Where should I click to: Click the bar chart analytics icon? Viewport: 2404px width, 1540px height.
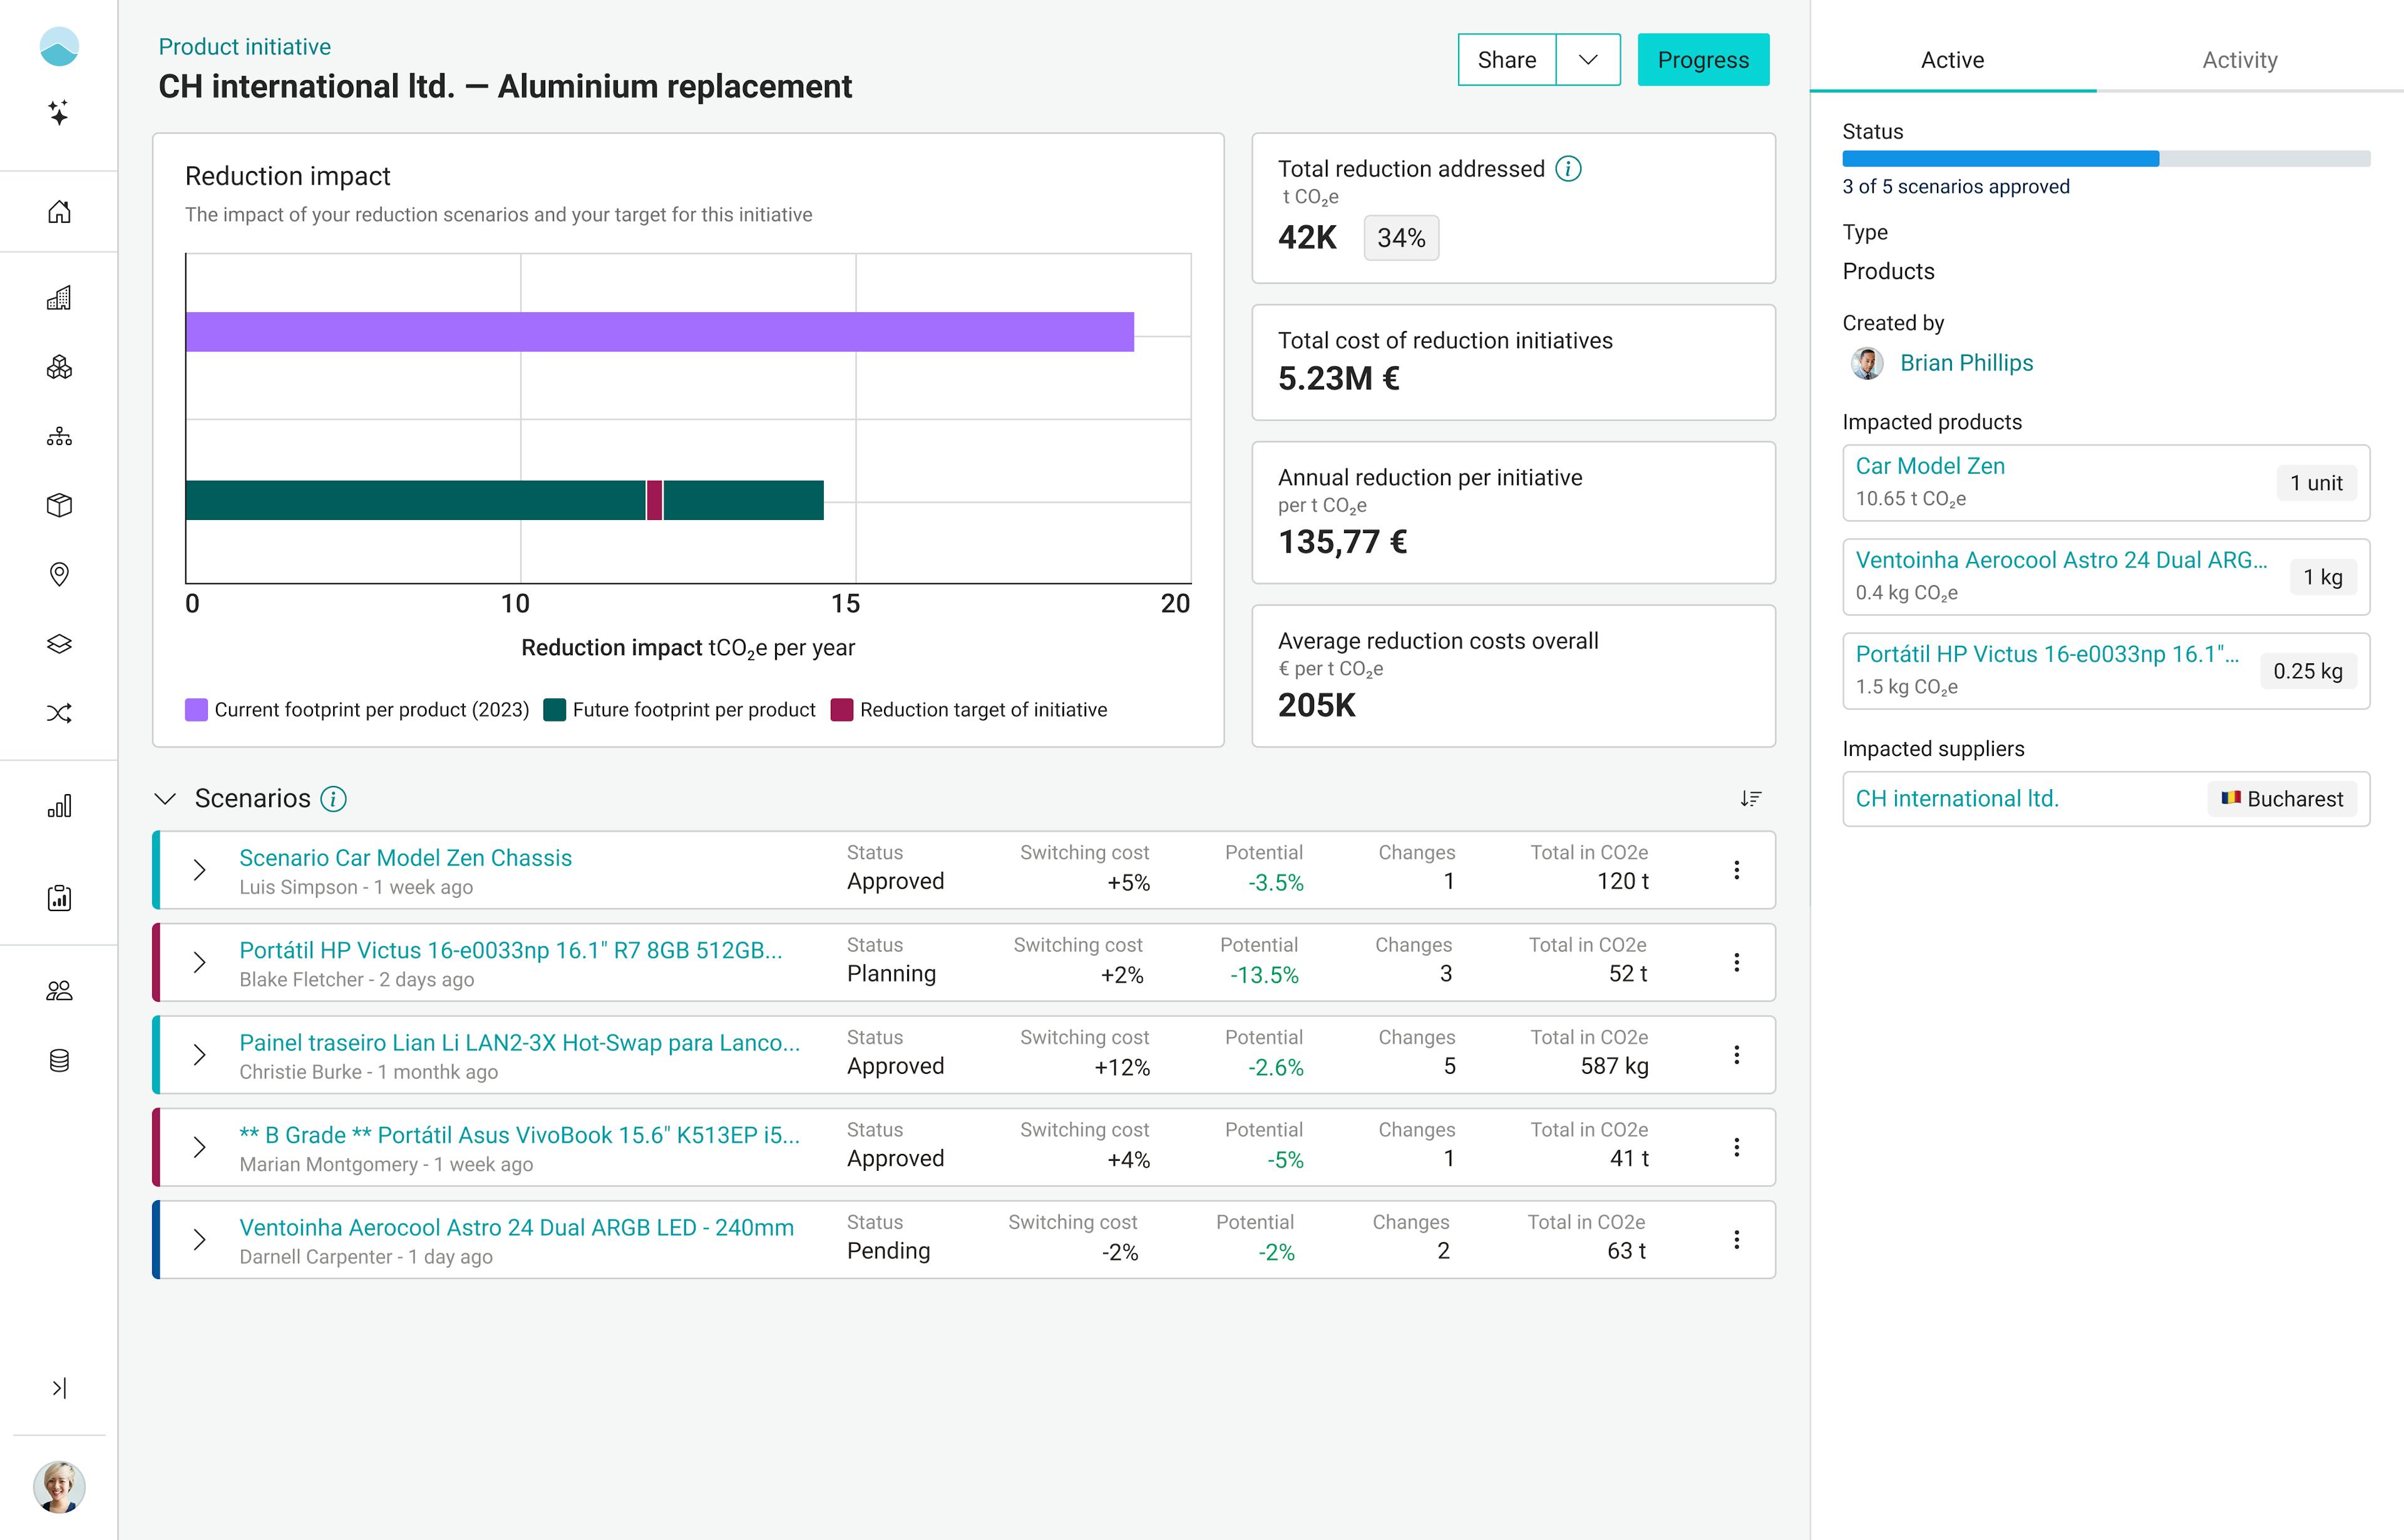click(x=59, y=806)
